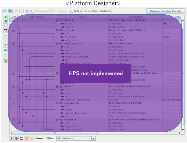Select the avalon_jtag_slave interface row
The height and width of the screenshot is (143, 187).
click(96, 113)
